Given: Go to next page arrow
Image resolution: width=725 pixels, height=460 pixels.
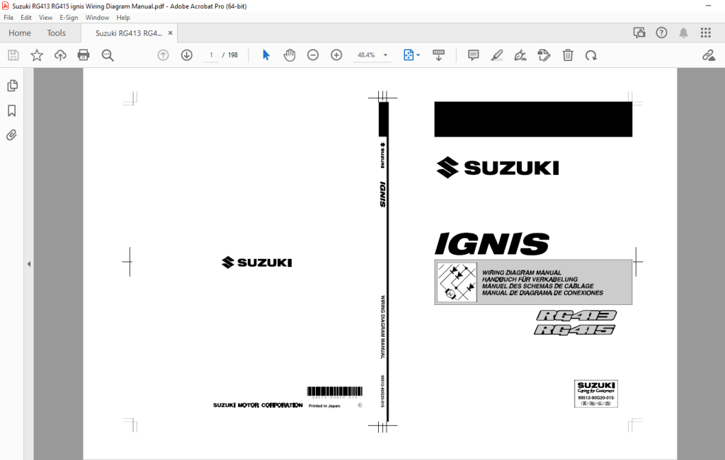Looking at the screenshot, I should [x=187, y=55].
